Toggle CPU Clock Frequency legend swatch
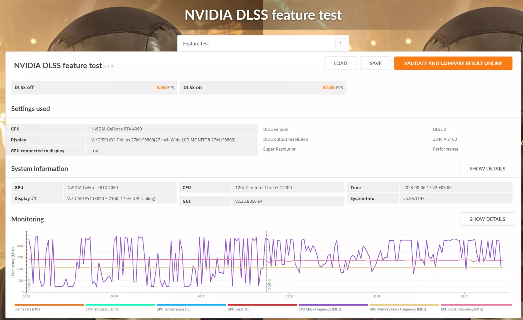523x320 pixels. tap(333, 305)
